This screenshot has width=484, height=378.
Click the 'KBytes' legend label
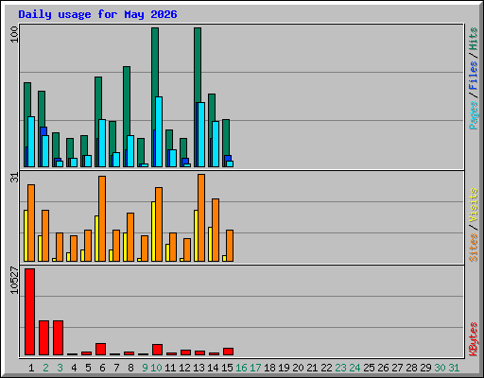coord(473,339)
